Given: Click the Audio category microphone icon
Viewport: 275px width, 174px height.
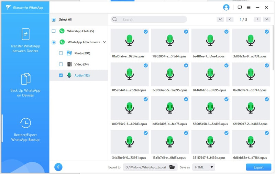Looking at the screenshot, I should click(69, 75).
